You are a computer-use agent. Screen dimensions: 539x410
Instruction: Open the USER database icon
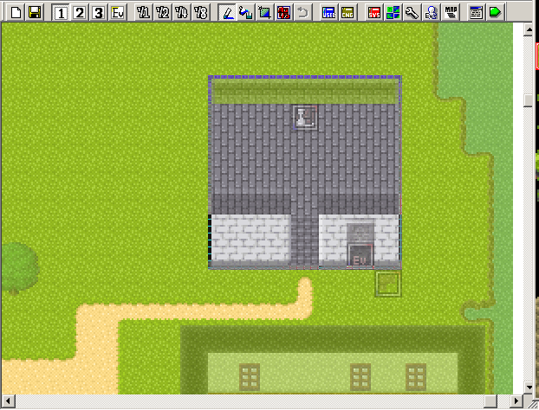pos(328,12)
